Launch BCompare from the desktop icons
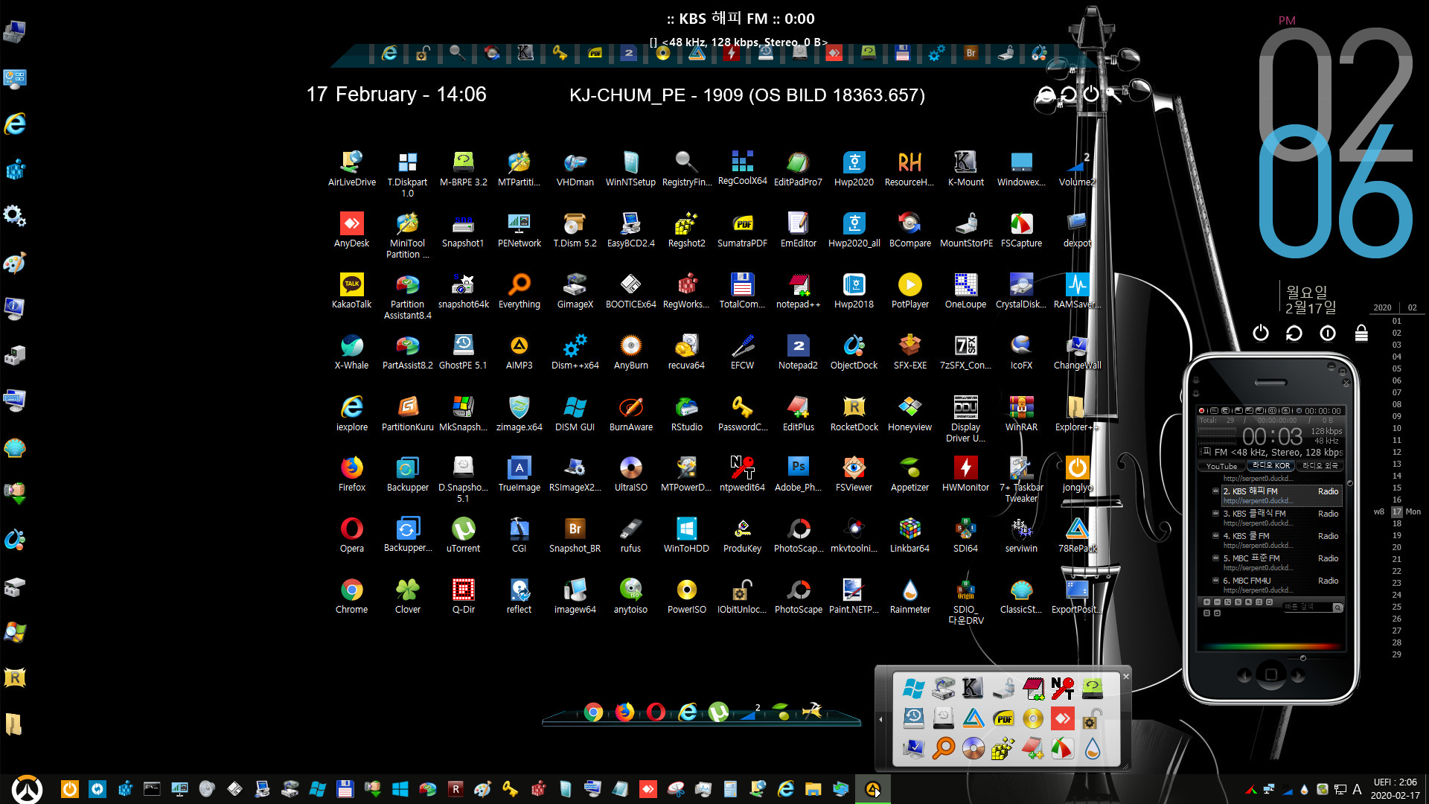This screenshot has height=804, width=1429. [909, 229]
